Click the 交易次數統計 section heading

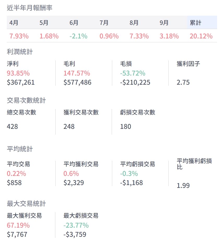26,100
